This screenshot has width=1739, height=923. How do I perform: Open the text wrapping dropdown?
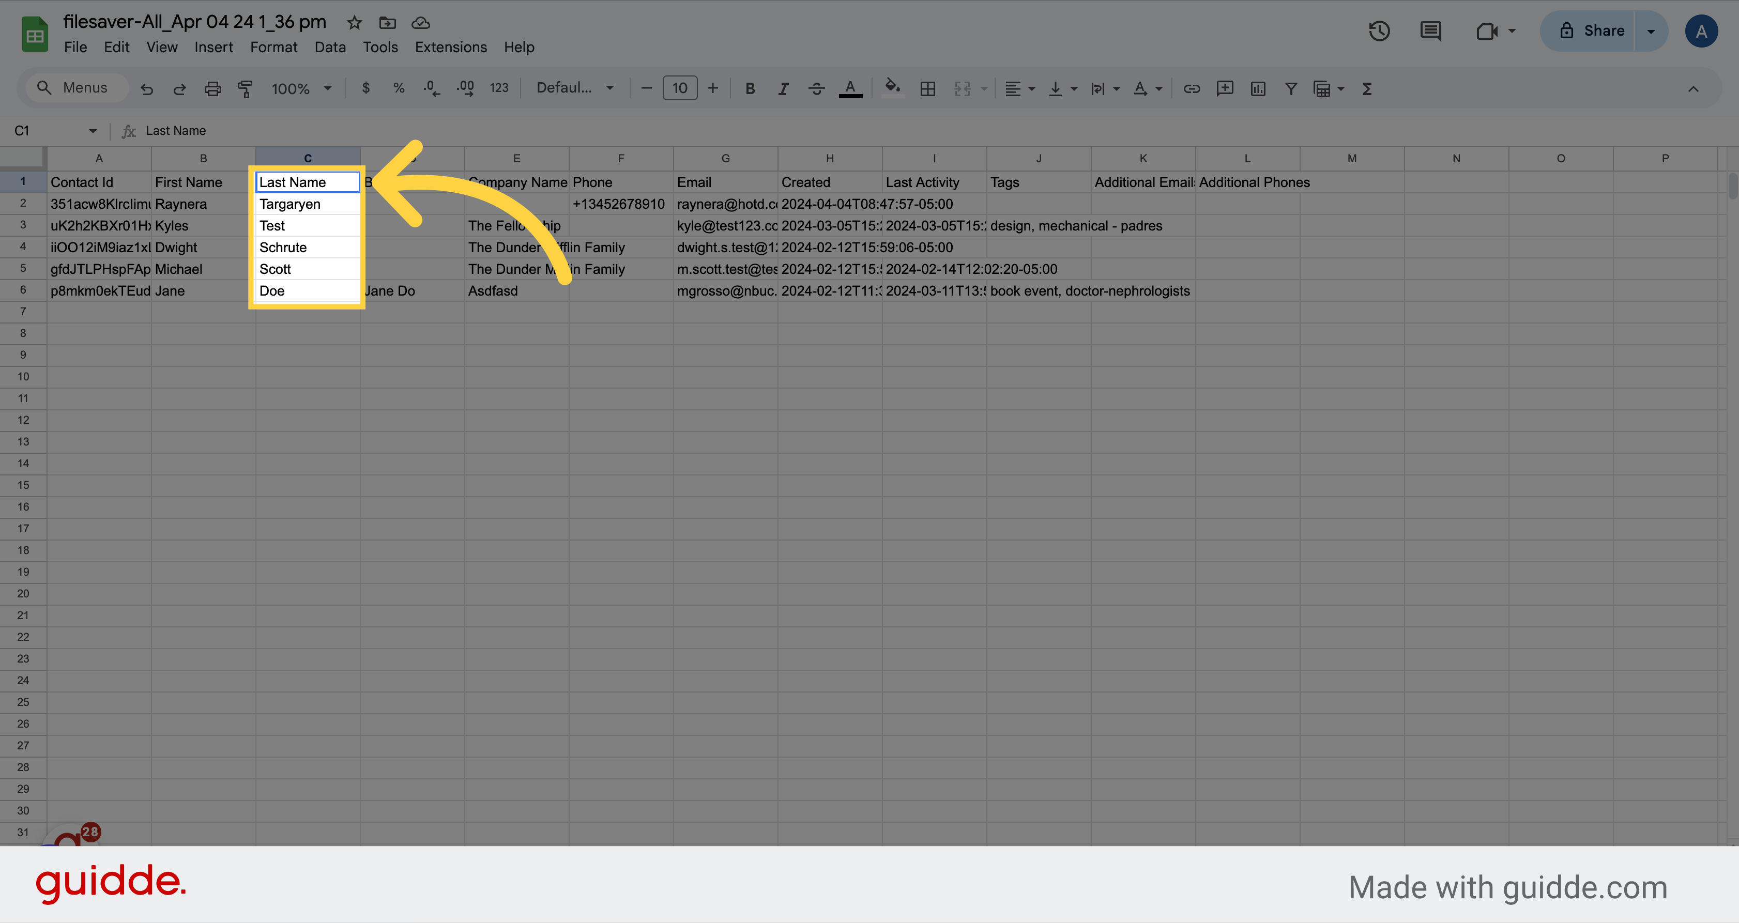click(1105, 88)
